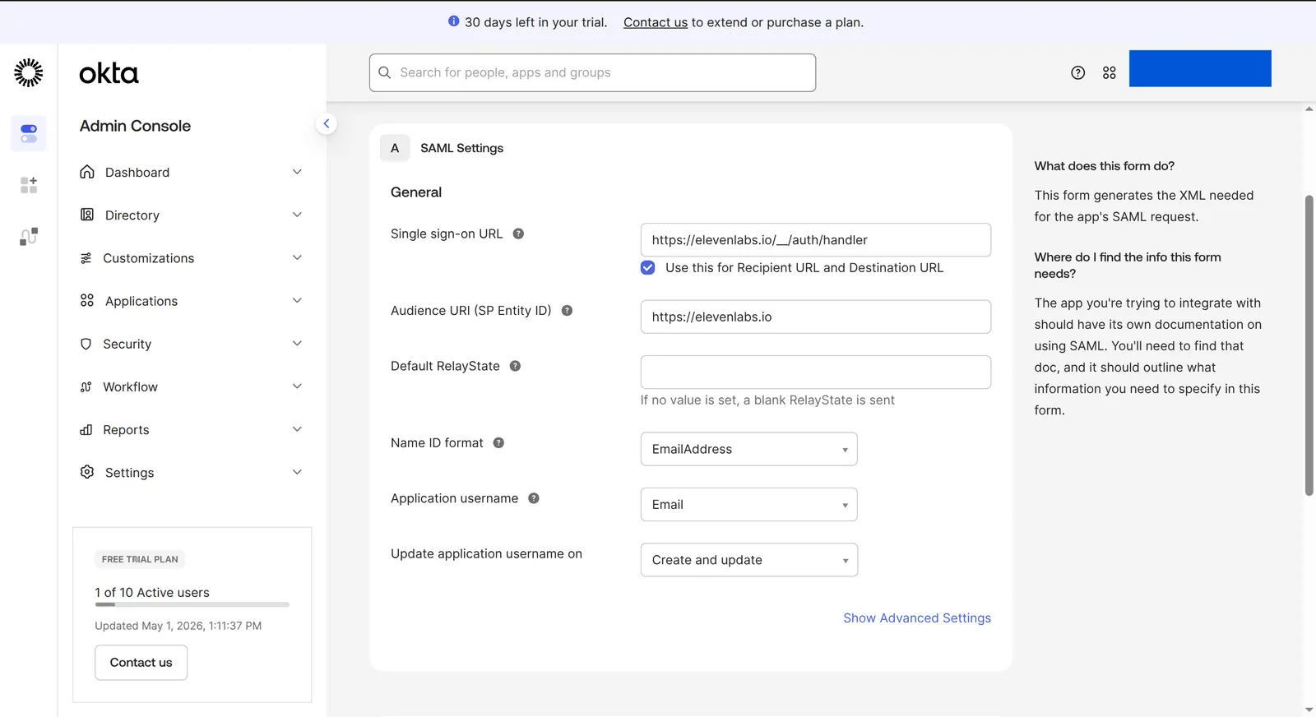Image resolution: width=1316 pixels, height=717 pixels.
Task: Expand the Security menu chevron
Action: (x=297, y=344)
